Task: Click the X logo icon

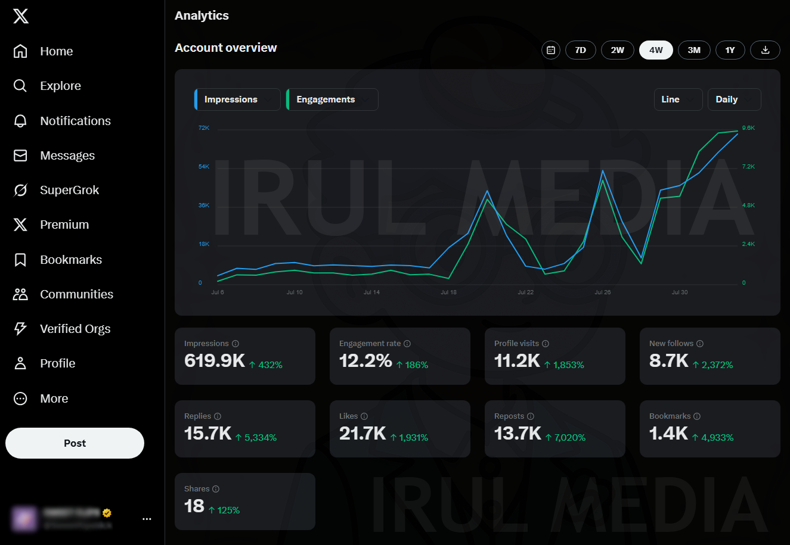Action: click(x=21, y=16)
